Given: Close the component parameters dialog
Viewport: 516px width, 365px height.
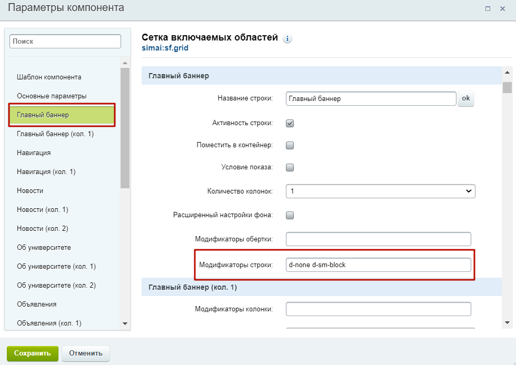Looking at the screenshot, I should pyautogui.click(x=502, y=8).
